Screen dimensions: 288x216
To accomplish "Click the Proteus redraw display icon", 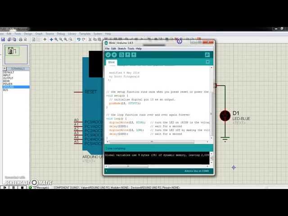I will 34,39.
